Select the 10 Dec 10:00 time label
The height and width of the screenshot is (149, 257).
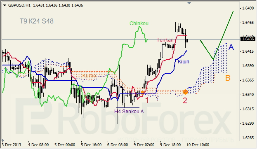(198, 145)
